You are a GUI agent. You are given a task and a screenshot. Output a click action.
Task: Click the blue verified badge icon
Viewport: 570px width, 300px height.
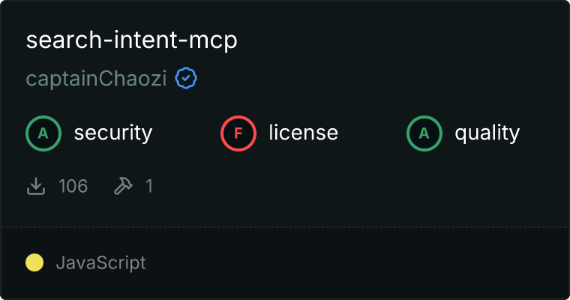tap(186, 78)
